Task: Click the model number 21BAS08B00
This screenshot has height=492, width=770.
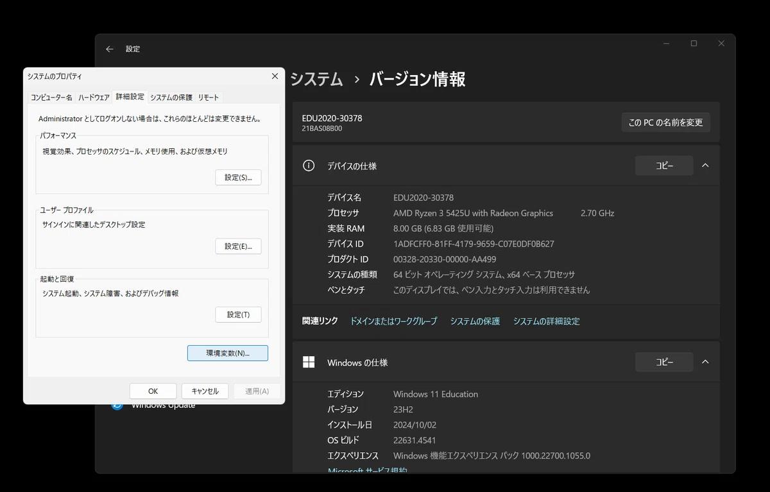Action: 322,128
